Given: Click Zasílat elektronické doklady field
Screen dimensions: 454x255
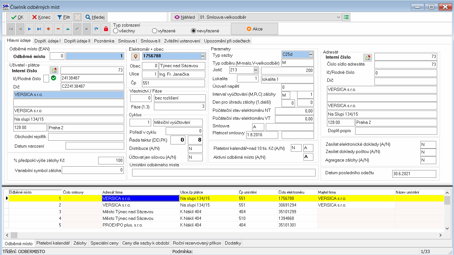Looking at the screenshot, I should [x=428, y=145].
